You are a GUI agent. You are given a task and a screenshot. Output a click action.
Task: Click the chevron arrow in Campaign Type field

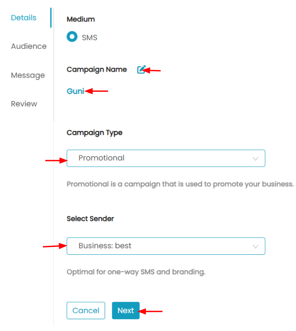(255, 159)
